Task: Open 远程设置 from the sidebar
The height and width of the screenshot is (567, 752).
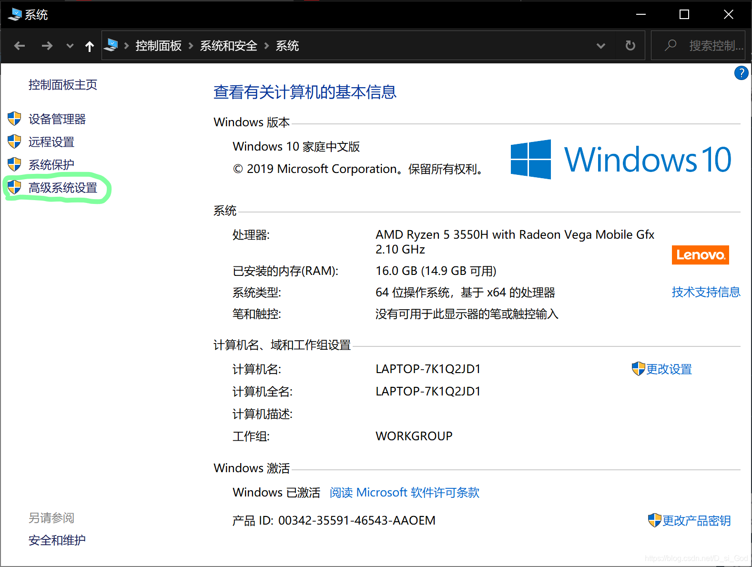Action: pyautogui.click(x=51, y=142)
